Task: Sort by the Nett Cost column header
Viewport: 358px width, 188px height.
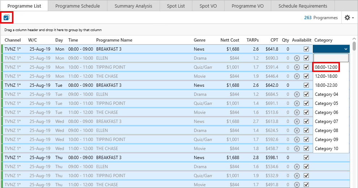Action: tap(230, 40)
